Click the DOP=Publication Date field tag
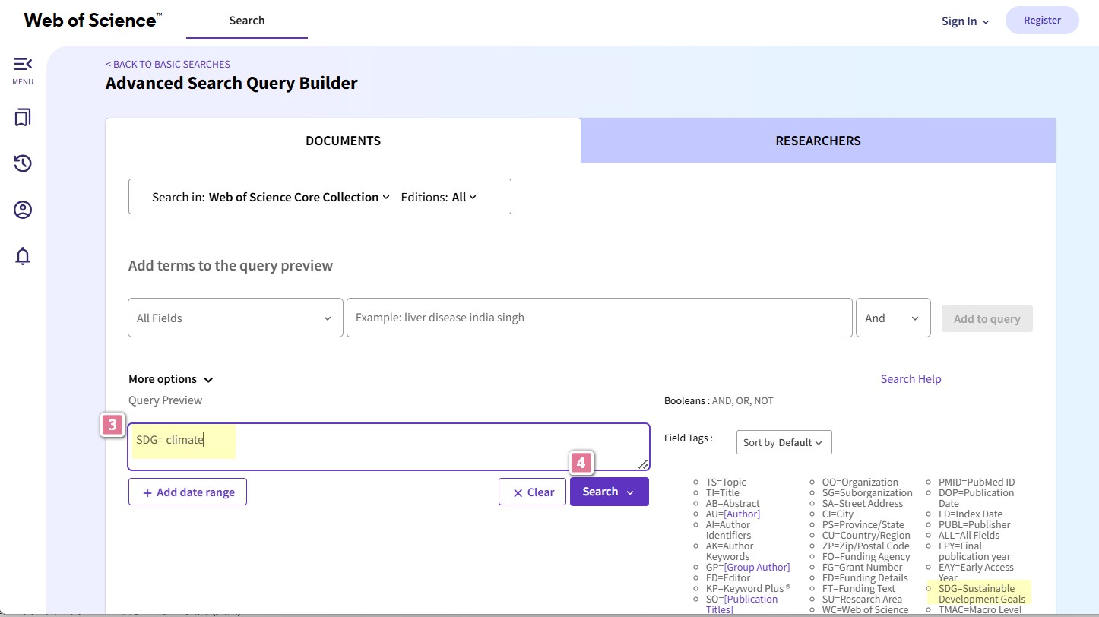The image size is (1099, 617). tap(976, 498)
